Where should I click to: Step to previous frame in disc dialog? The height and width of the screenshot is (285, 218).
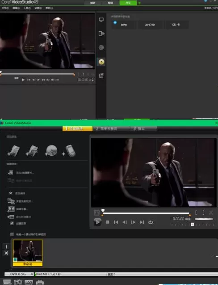pyautogui.click(x=125, y=222)
